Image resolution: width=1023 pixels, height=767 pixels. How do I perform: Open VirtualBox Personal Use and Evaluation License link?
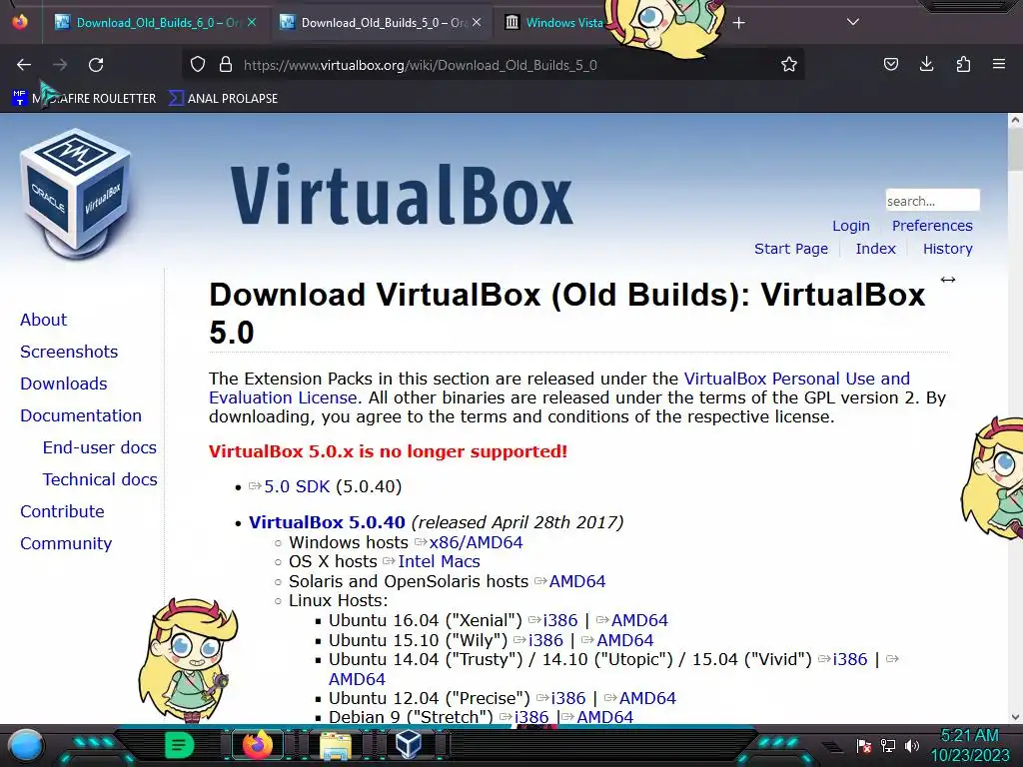(x=796, y=379)
